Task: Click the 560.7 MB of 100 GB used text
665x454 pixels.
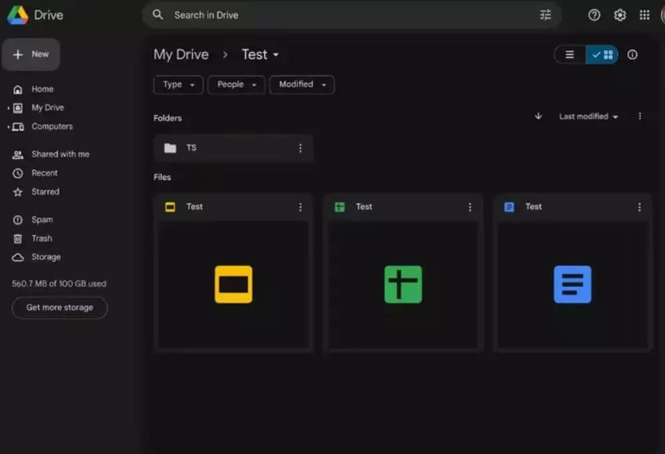Action: (59, 283)
